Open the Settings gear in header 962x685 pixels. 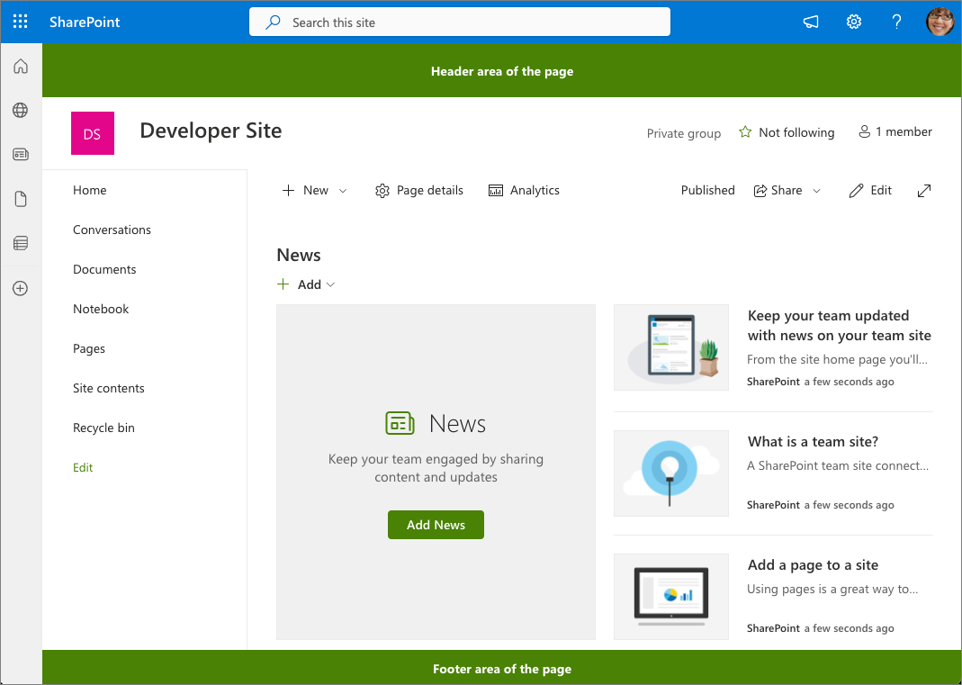coord(853,23)
